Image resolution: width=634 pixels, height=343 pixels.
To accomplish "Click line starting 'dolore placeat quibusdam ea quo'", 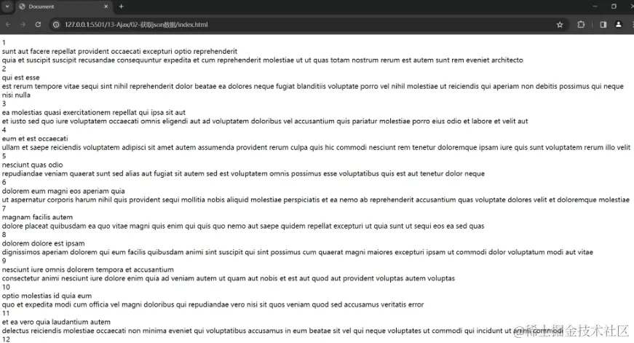I will click(243, 226).
